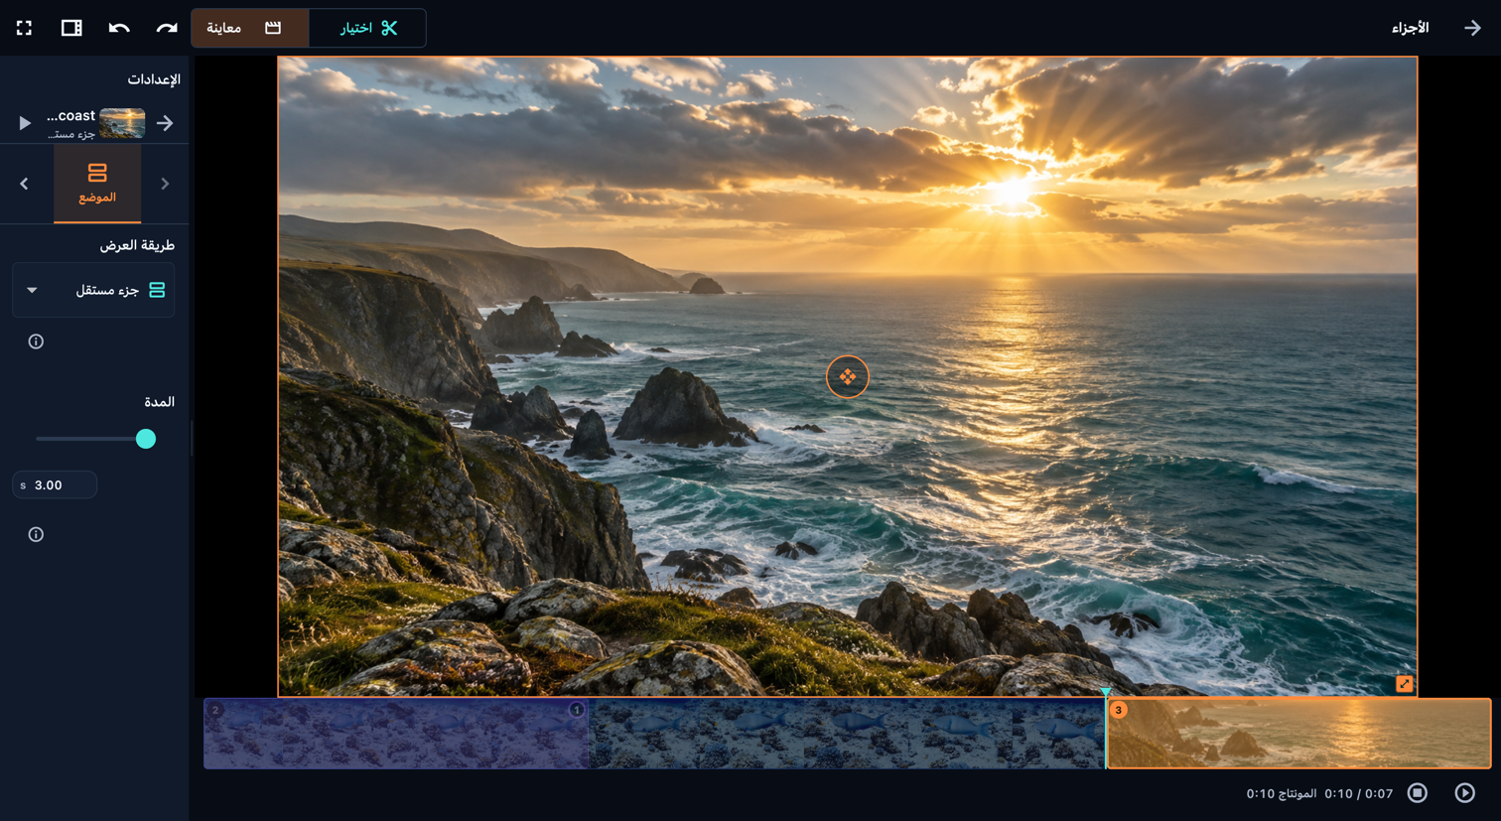Select the الموضع settings tab
Screen dimensions: 1501x821
point(97,184)
